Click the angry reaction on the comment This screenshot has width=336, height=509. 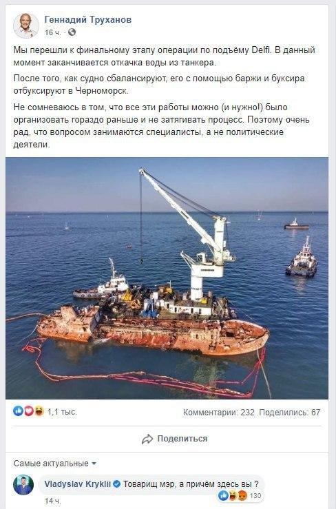(x=242, y=495)
